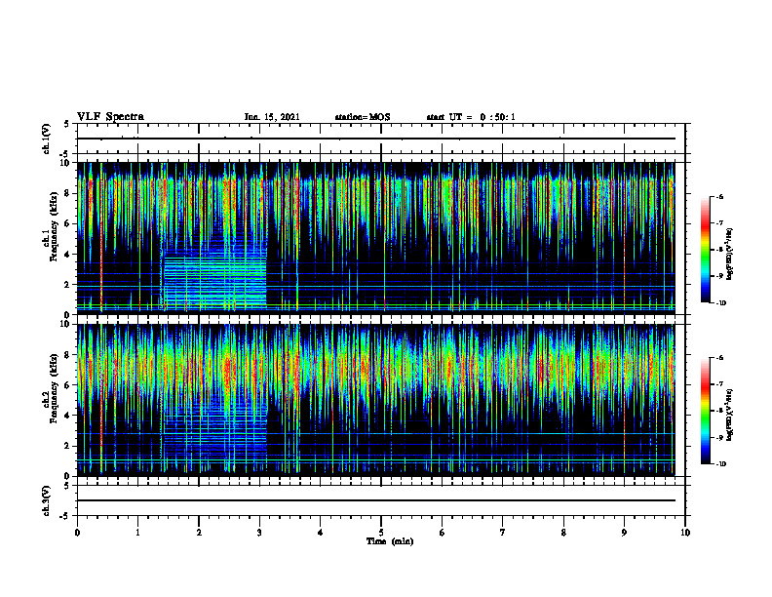Image resolution: width=772 pixels, height=597 pixels.
Task: Click time axis tick label "1"
Action: pyautogui.click(x=137, y=533)
